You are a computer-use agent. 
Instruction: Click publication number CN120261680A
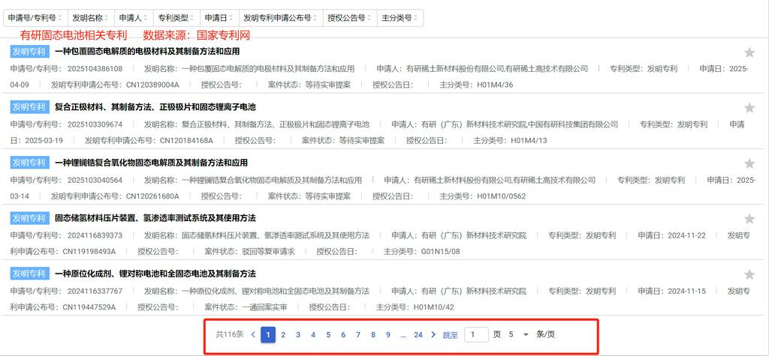(152, 196)
